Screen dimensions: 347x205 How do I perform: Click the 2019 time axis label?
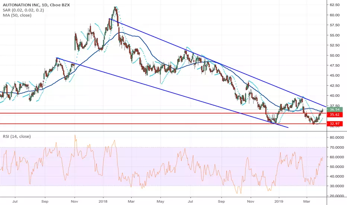[279, 201]
